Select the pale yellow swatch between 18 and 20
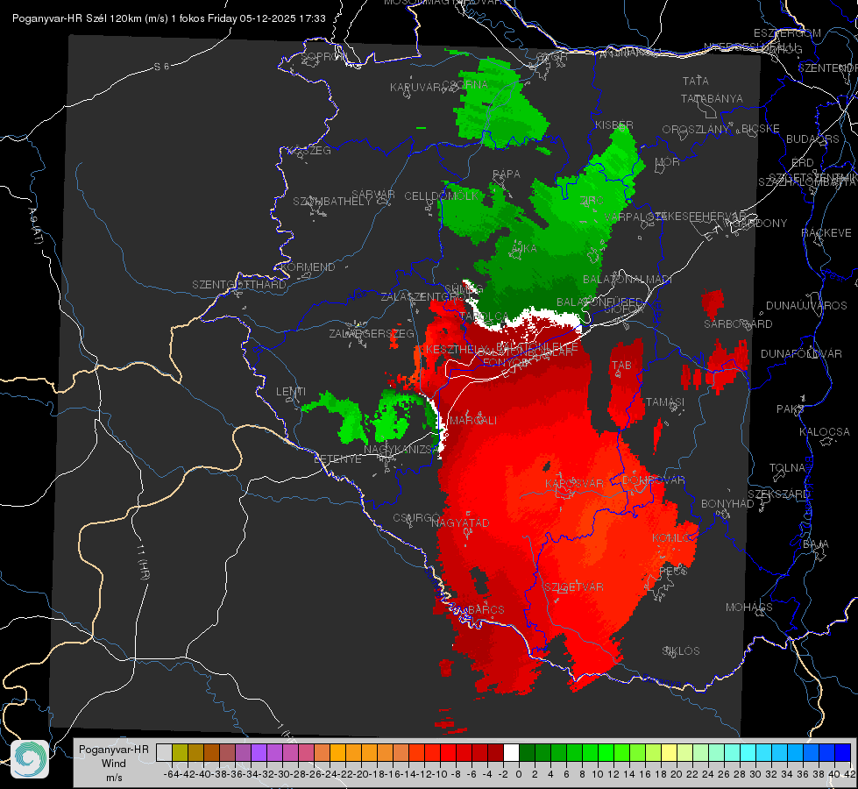Image resolution: width=858 pixels, height=789 pixels. [669, 752]
